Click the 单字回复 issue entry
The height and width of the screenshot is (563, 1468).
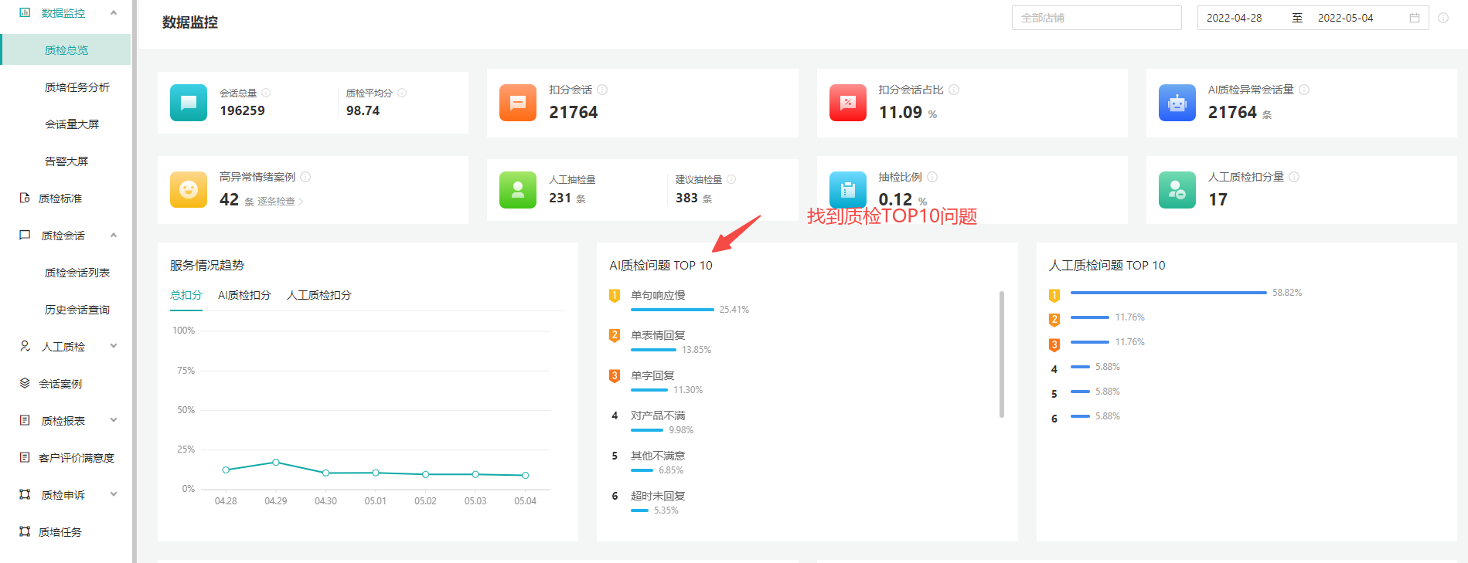[x=652, y=375]
